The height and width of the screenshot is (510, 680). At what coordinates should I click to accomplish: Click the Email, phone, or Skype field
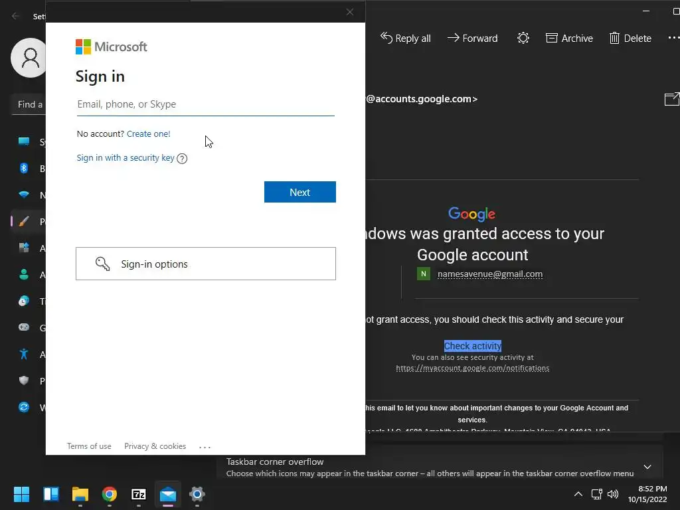pyautogui.click(x=206, y=104)
